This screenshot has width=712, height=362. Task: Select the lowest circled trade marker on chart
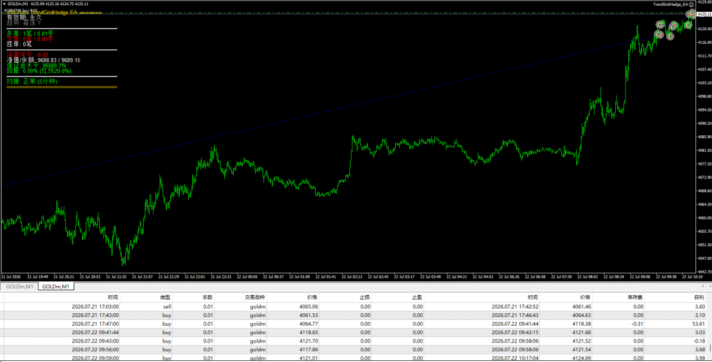point(670,36)
